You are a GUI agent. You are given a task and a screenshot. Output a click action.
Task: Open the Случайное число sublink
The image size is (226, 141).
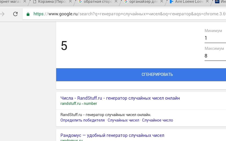[x=157, y=120]
